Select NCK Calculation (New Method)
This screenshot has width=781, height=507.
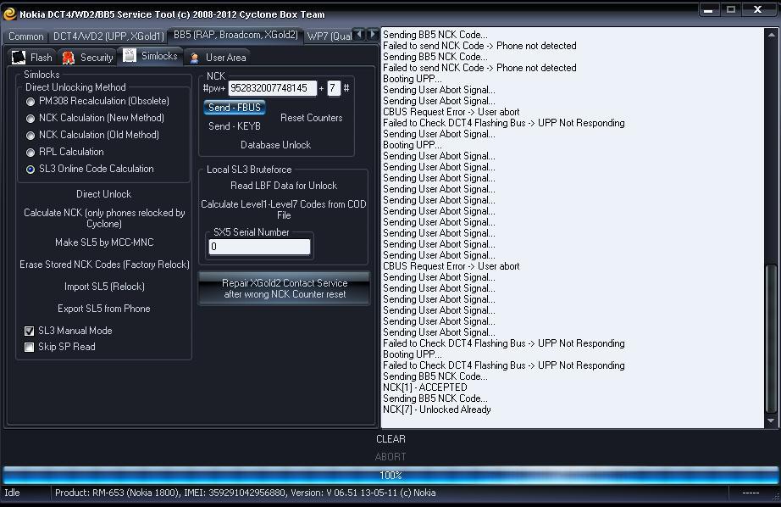coord(30,119)
